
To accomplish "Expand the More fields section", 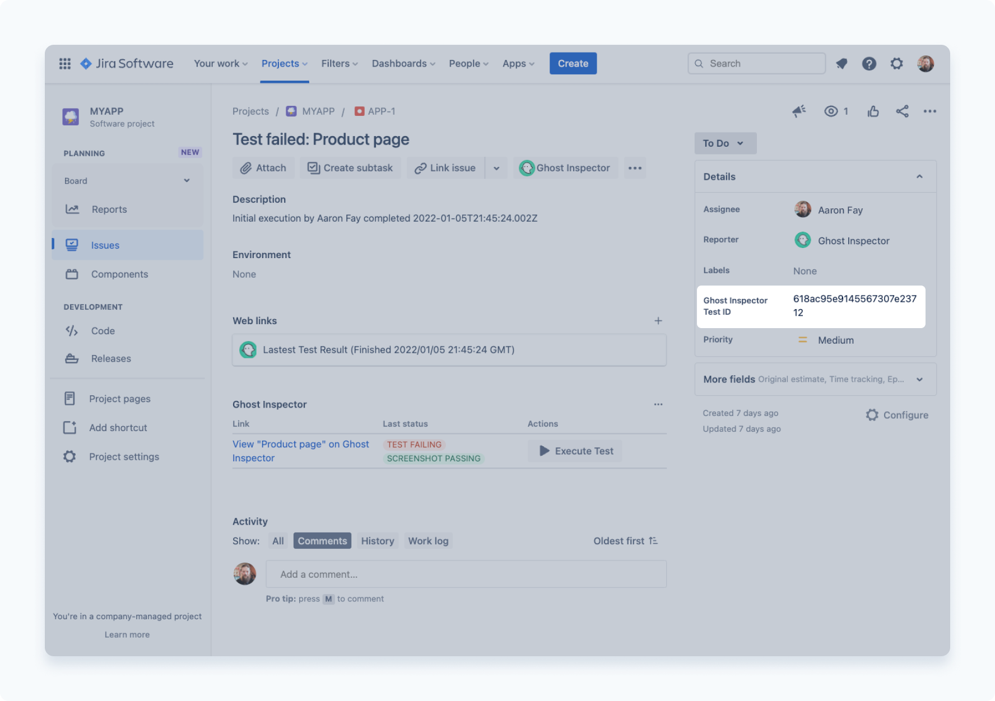I will pos(919,379).
